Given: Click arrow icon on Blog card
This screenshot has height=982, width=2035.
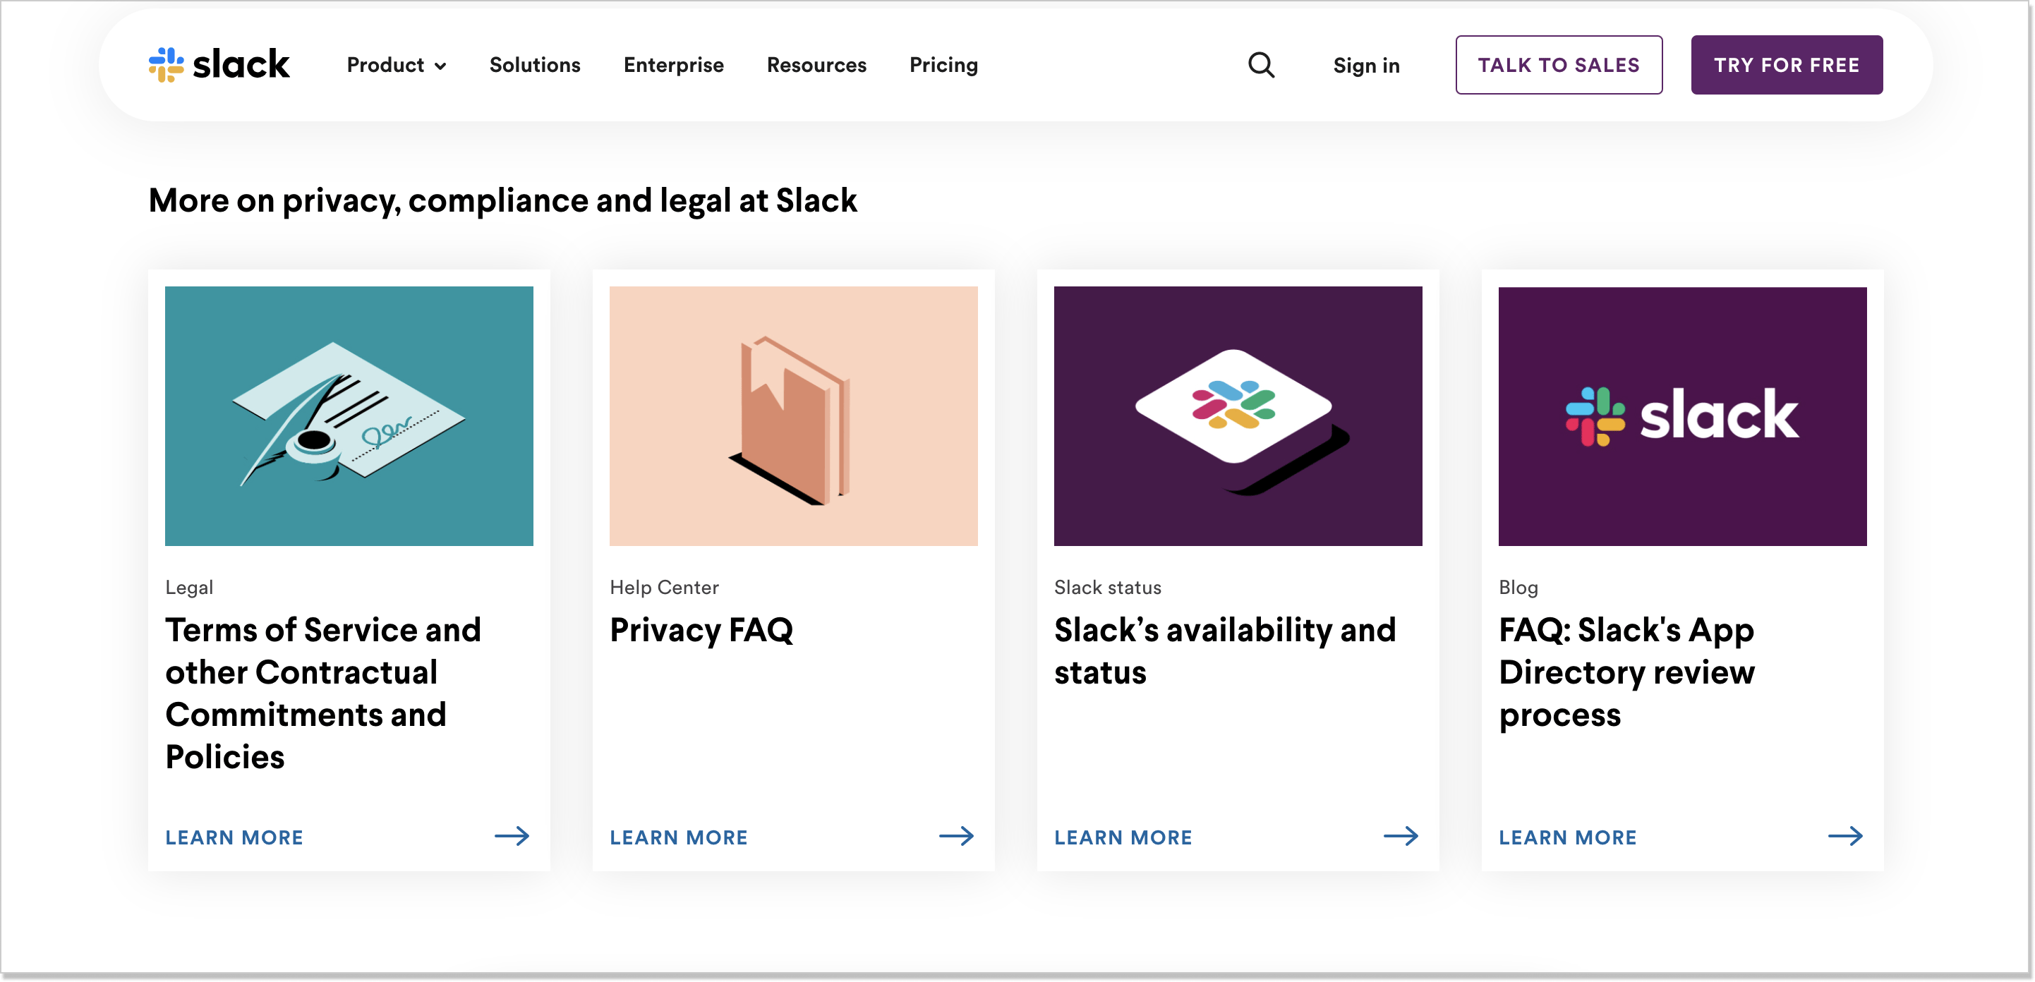Looking at the screenshot, I should (1846, 836).
